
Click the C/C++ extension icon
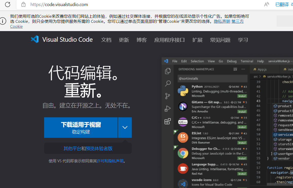[x=183, y=122]
